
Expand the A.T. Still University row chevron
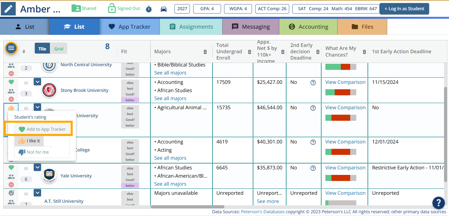tap(38, 193)
